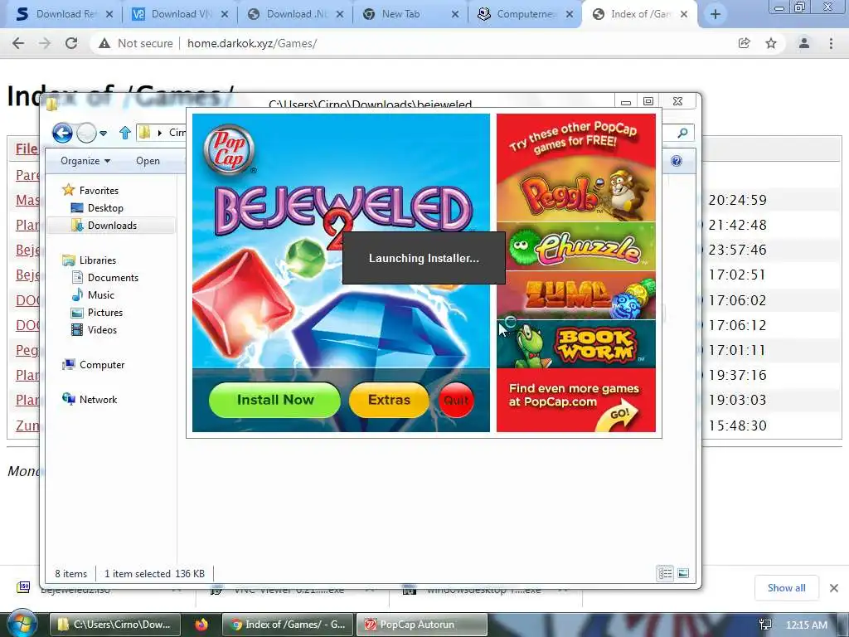Select Computer in the navigation pane
849x637 pixels.
[101, 365]
